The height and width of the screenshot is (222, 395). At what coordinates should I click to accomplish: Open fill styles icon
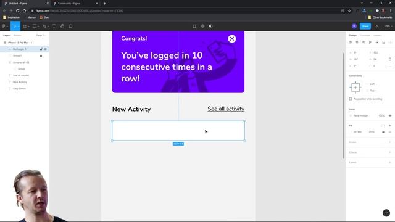pos(383,125)
